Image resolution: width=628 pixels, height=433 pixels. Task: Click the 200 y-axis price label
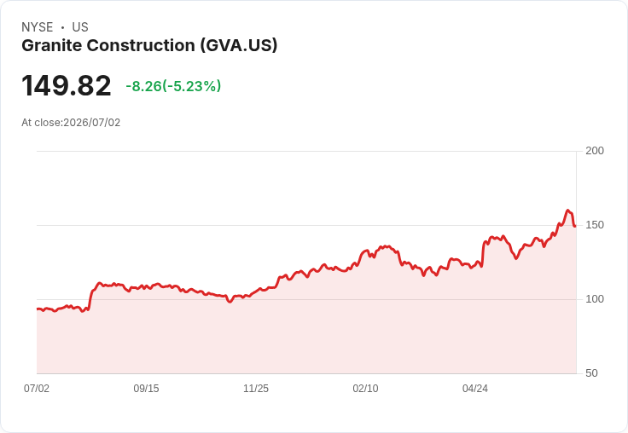(595, 151)
